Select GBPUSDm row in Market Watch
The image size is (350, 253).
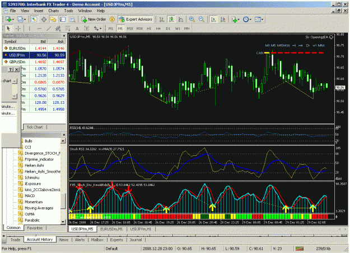point(34,62)
